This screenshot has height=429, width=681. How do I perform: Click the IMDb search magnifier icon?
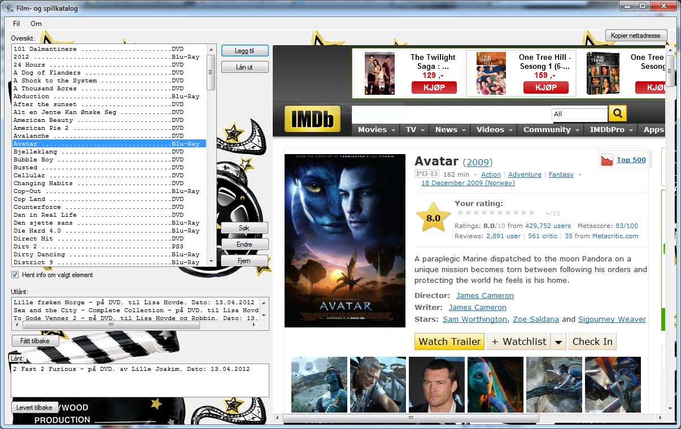617,113
